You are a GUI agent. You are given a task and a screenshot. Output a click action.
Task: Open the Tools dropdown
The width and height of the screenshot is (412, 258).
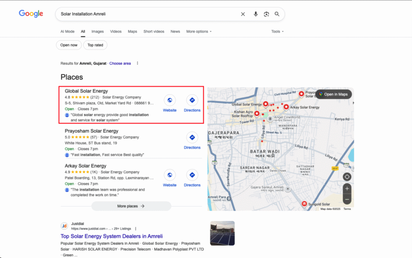click(x=277, y=32)
